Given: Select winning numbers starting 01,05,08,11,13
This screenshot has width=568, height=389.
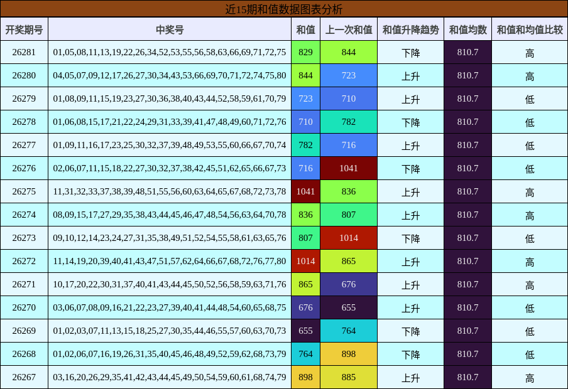Looking at the screenshot, I should point(170,52).
